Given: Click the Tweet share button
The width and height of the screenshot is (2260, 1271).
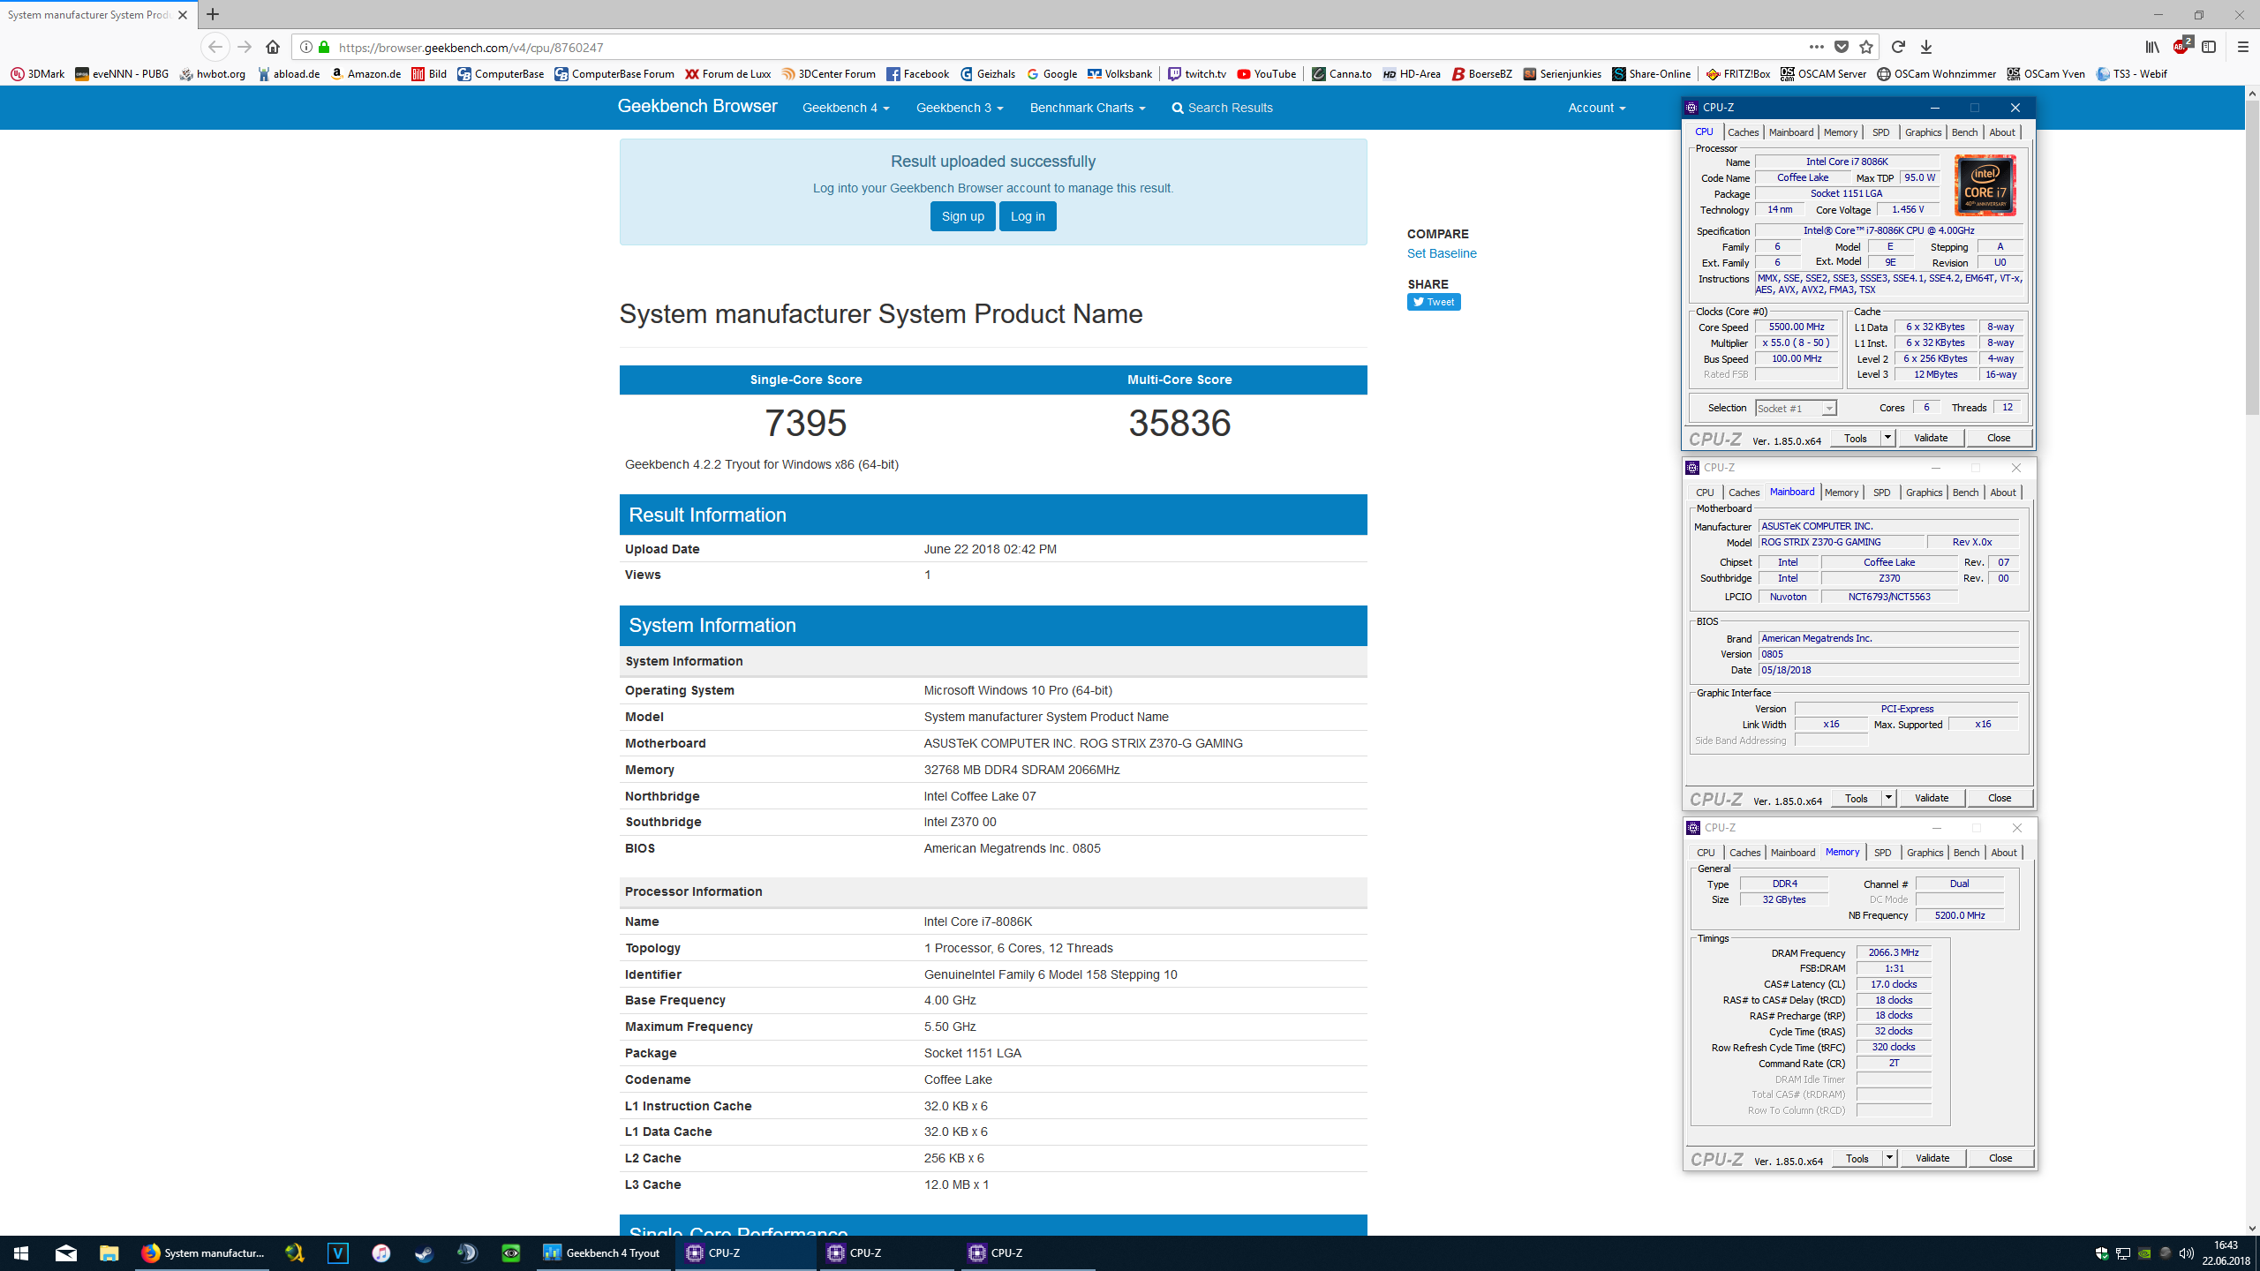Looking at the screenshot, I should click(x=1434, y=302).
